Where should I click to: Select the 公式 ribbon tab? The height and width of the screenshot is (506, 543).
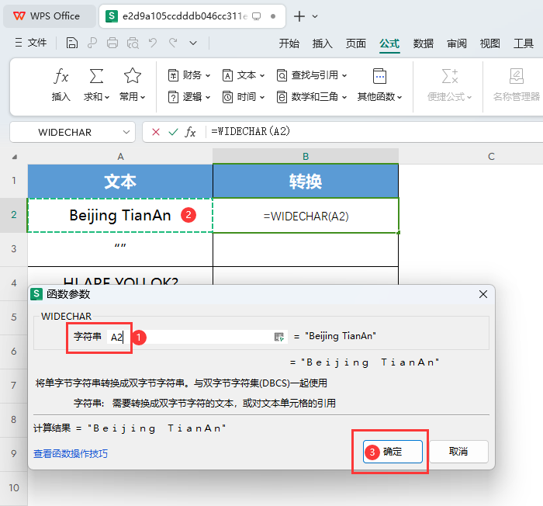[x=389, y=43]
